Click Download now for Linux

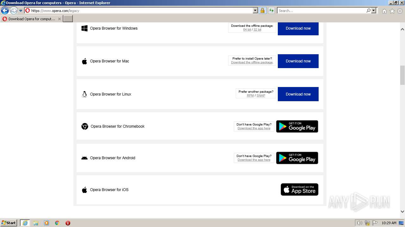click(298, 94)
